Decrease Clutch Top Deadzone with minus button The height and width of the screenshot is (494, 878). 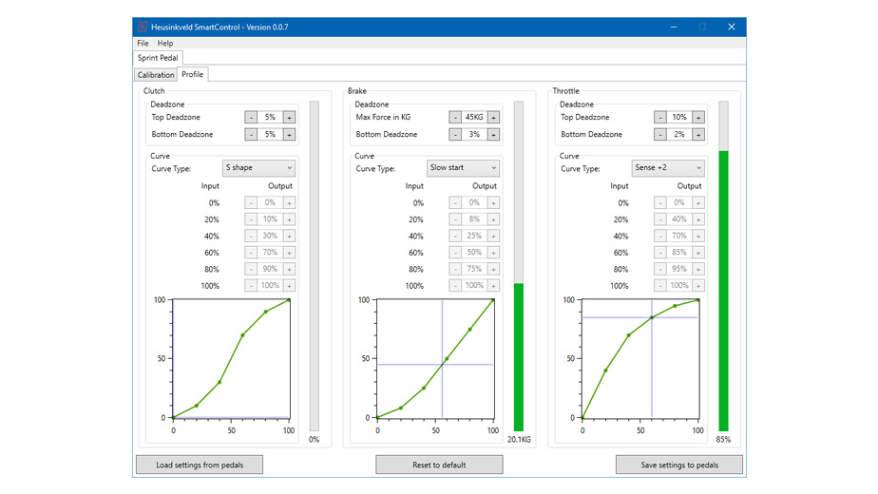[251, 118]
